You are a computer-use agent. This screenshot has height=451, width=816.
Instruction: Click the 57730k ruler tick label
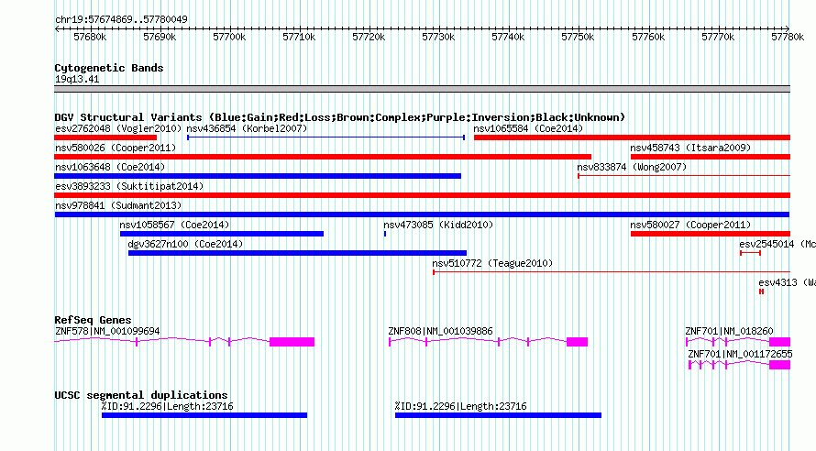[x=438, y=38]
